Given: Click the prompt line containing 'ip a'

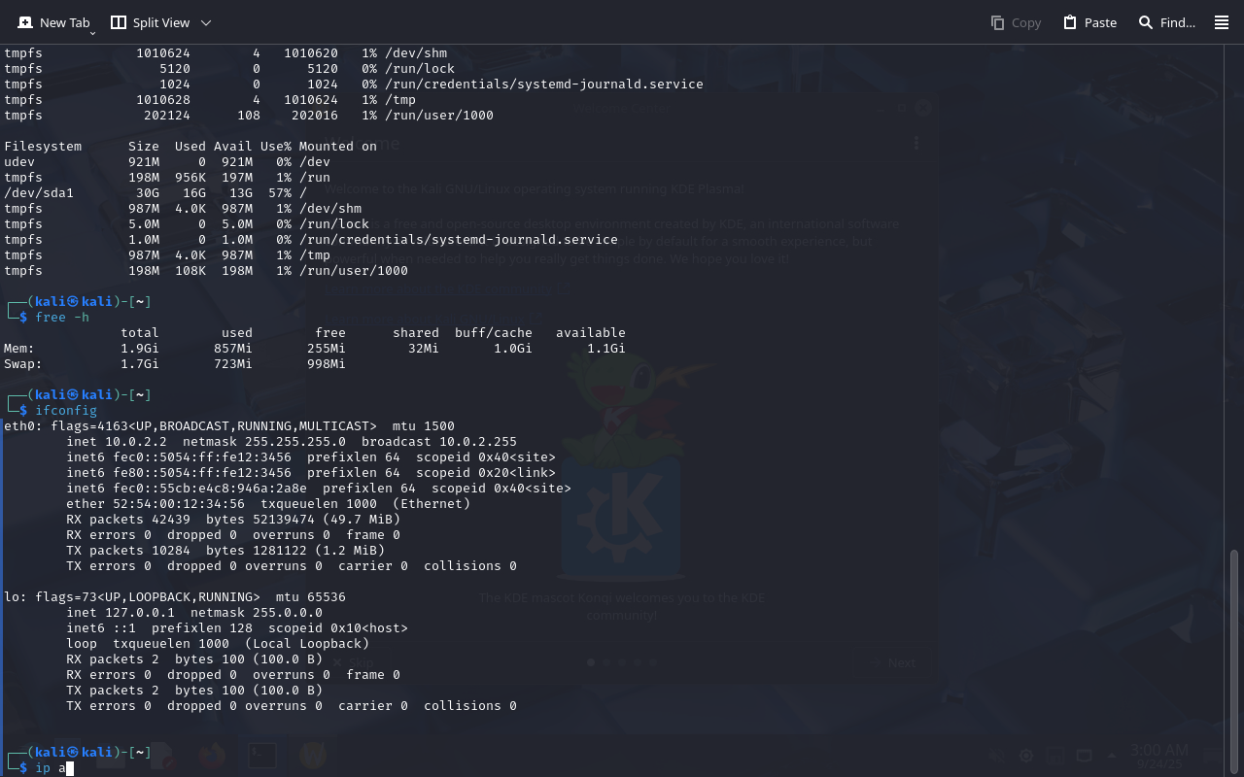Looking at the screenshot, I should point(51,768).
